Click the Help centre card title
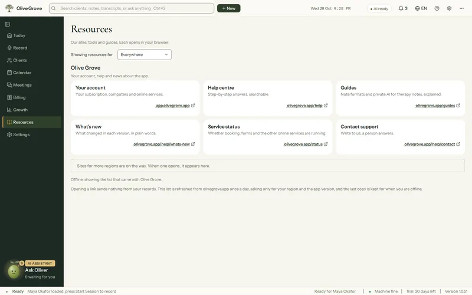The image size is (472, 295). (x=221, y=87)
